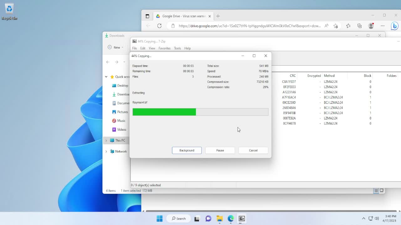Pause the extraction in 7-Zip
The height and width of the screenshot is (225, 401).
[220, 150]
